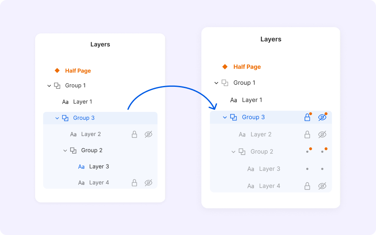Click the orange diamond icon in left panel
This screenshot has height=235, width=376.
pos(57,71)
